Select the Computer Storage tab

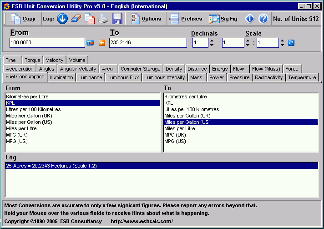pyautogui.click(x=141, y=69)
